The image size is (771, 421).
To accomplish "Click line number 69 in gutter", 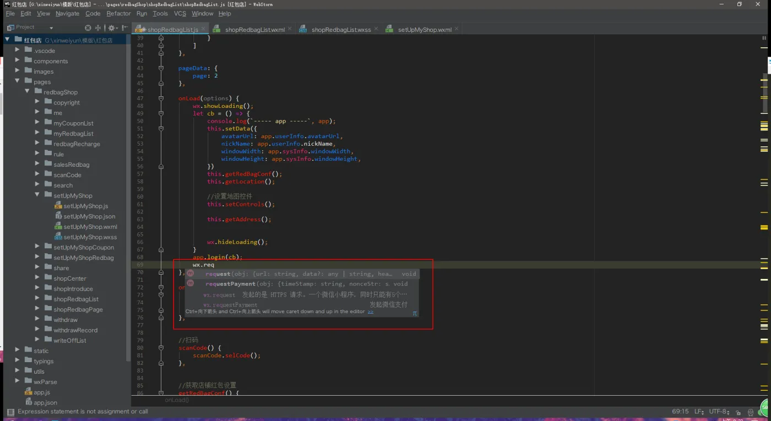I will click(140, 265).
